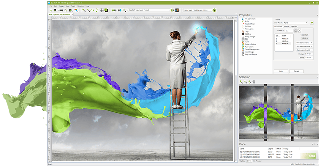This screenshot has height=167, width=323.
Task: Open the Auto Scale - Wall Panels dropdown
Action: (198, 10)
